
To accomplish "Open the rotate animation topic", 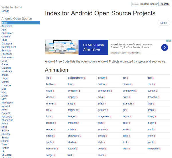I will click(71, 129).
